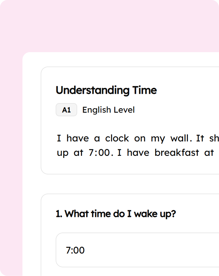
Task: Click question 1 'What time do I wake up?'
Action: tap(116, 214)
